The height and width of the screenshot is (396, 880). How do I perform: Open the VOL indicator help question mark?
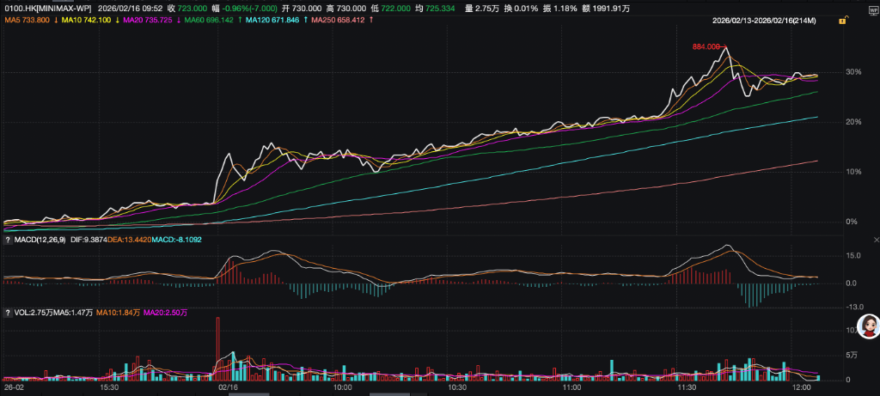7,313
